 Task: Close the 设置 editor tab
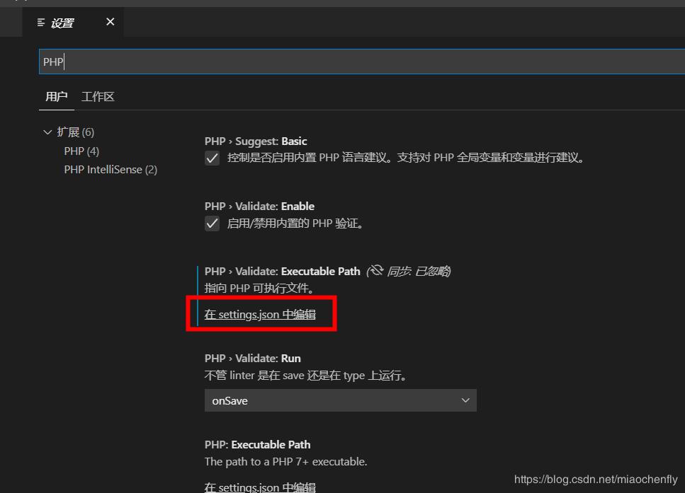pyautogui.click(x=110, y=22)
